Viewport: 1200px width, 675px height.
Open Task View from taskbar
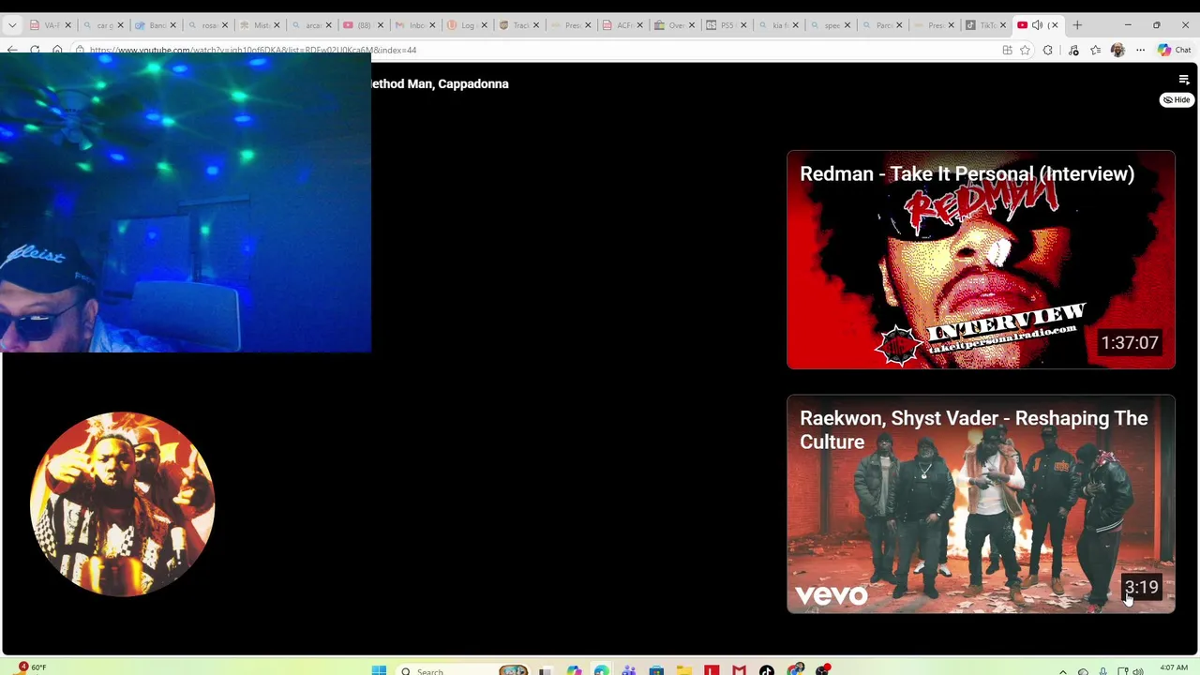[546, 670]
